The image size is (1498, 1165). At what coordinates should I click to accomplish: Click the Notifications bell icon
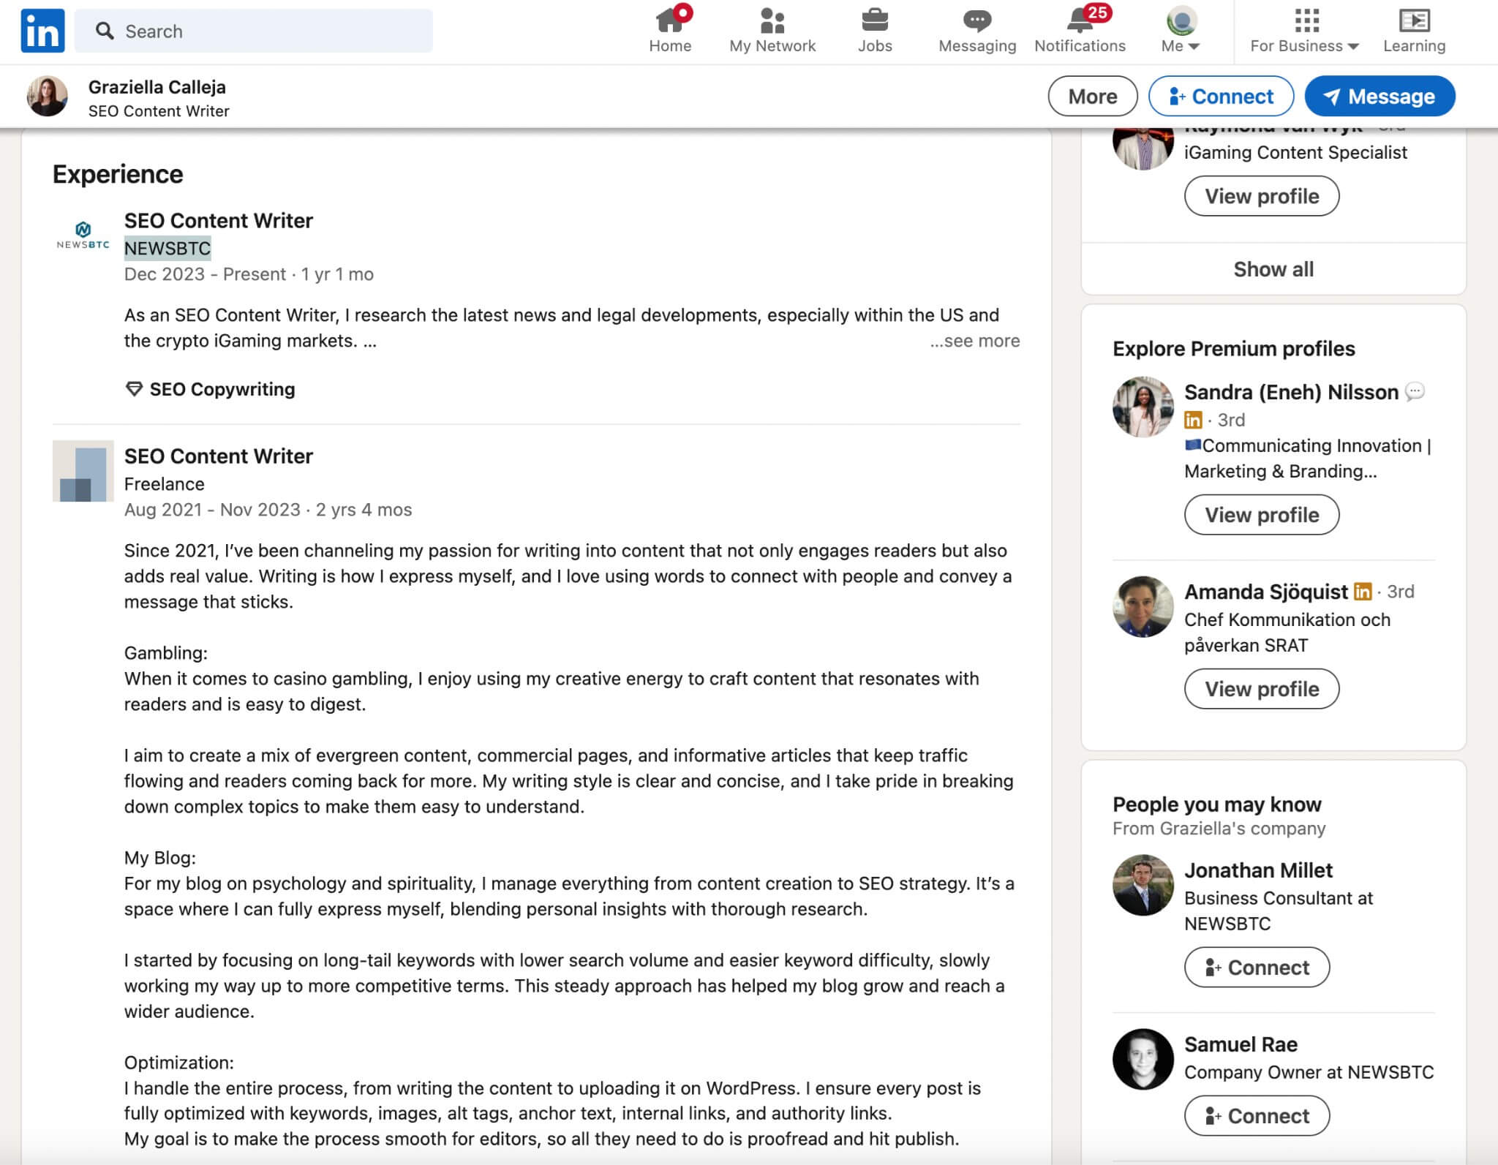click(x=1080, y=22)
